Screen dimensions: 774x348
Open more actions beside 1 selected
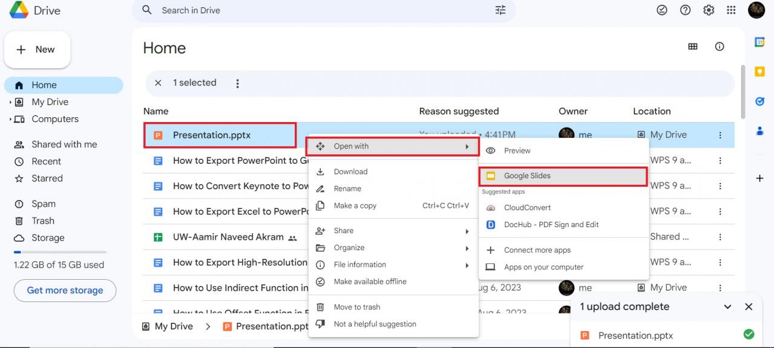point(237,83)
